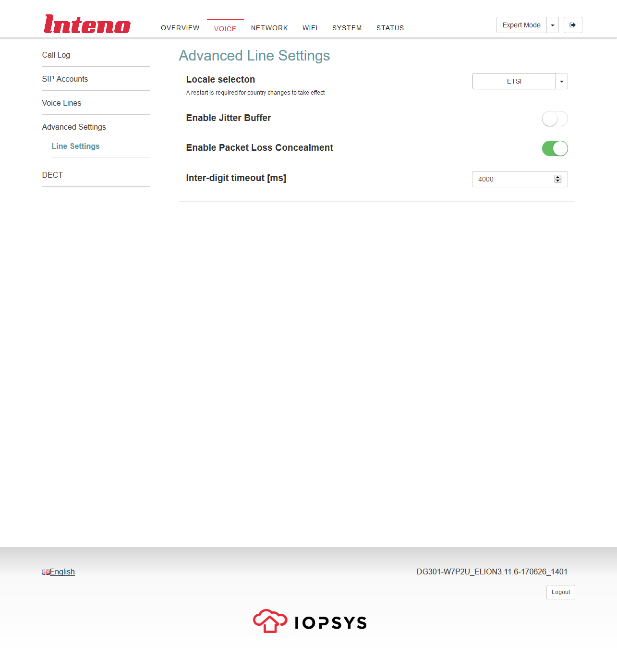617x657 pixels.
Task: Open the Status tab
Action: (x=390, y=28)
